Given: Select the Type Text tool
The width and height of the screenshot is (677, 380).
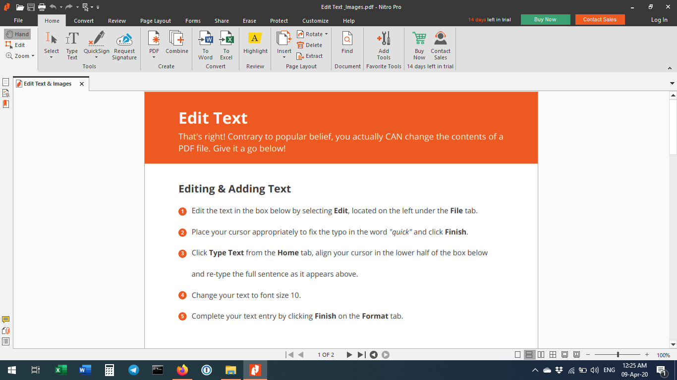Looking at the screenshot, I should tap(72, 45).
